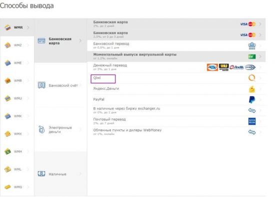
Task: Click the WMZ wallet icon
Action: click(x=7, y=45)
